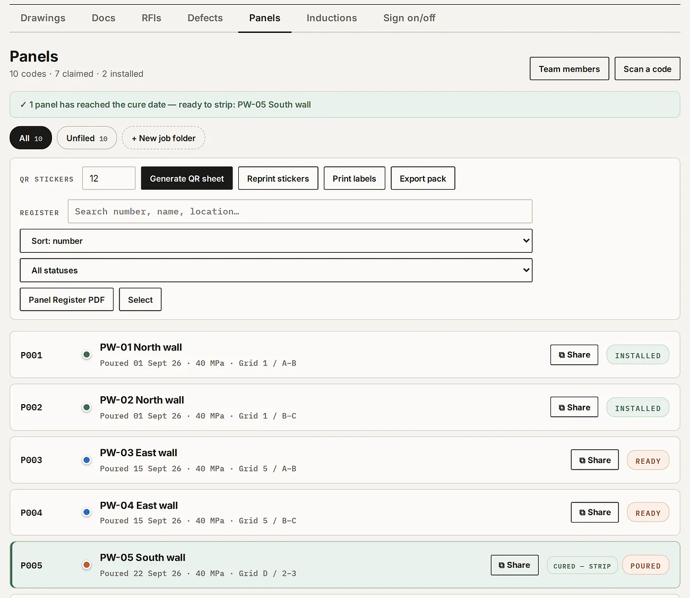Open the Sort: number dropdown
The height and width of the screenshot is (598, 690).
[x=276, y=241]
